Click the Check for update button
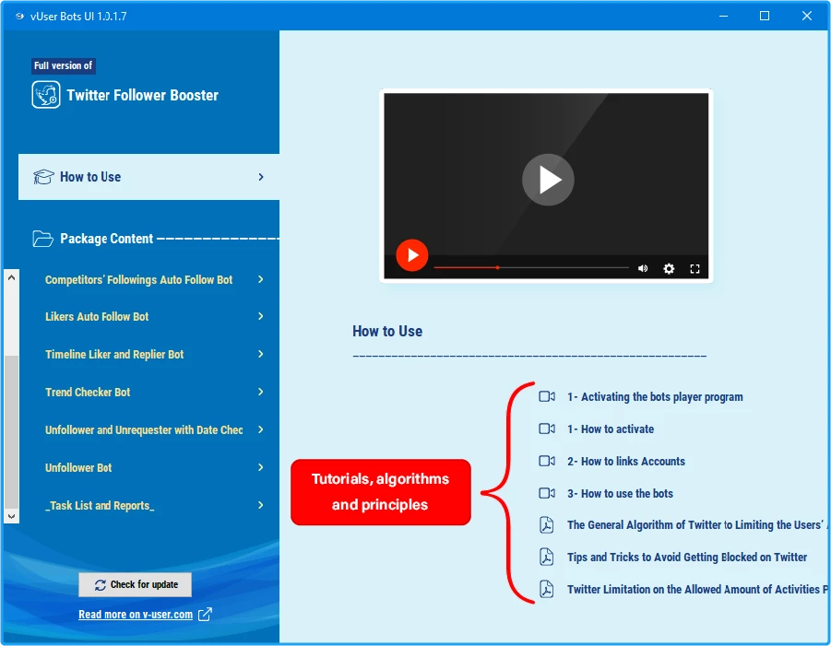 (x=136, y=584)
